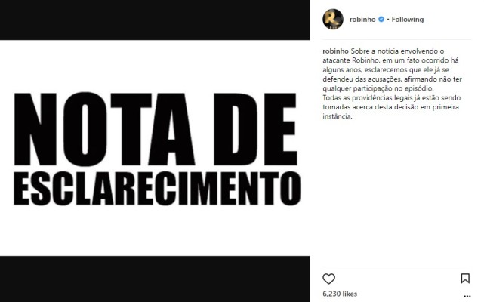This screenshot has width=484, height=302.
Task: Click the caption word 'instância.'
Action: click(x=338, y=116)
